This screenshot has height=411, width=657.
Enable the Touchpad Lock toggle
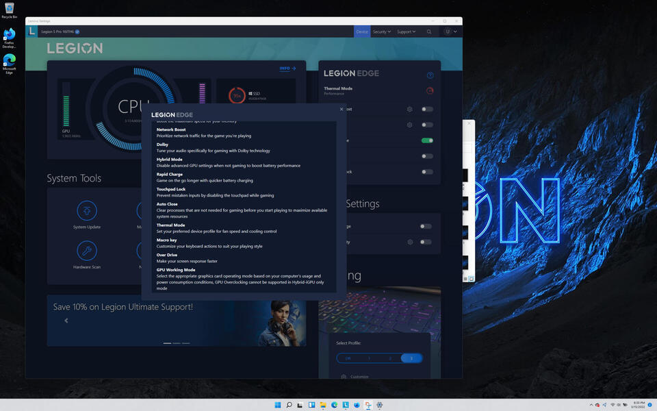427,172
